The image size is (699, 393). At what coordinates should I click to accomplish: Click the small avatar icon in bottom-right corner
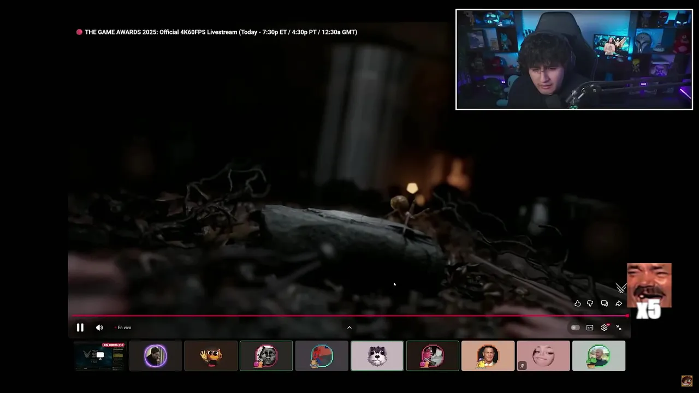pyautogui.click(x=686, y=381)
